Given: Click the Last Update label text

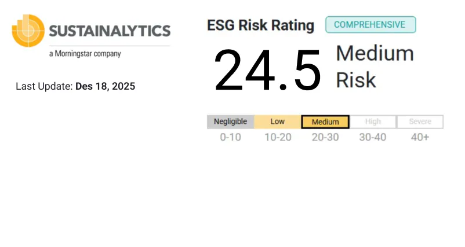Looking at the screenshot, I should [44, 87].
